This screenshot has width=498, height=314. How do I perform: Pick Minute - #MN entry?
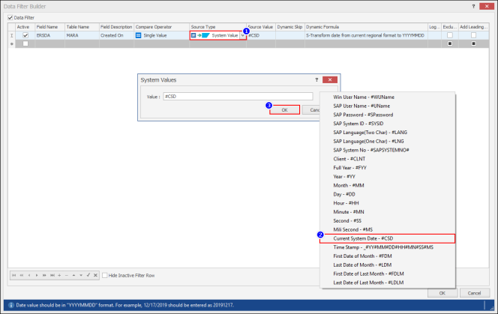click(387, 212)
